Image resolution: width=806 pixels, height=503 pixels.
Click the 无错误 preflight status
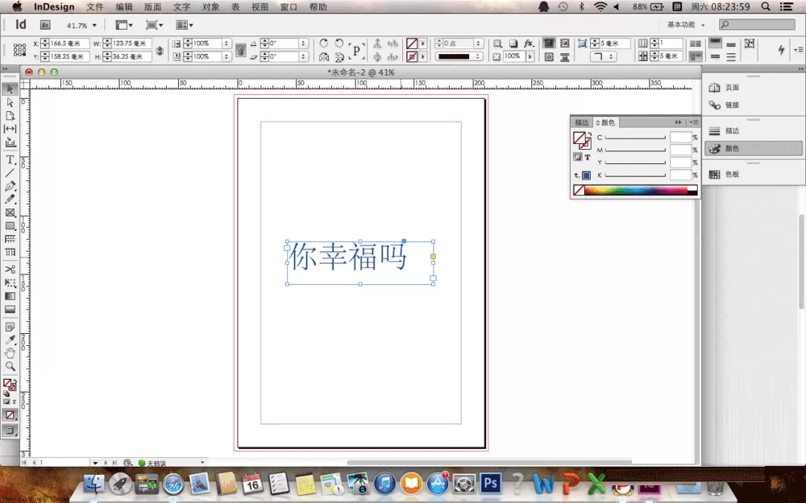point(157,463)
